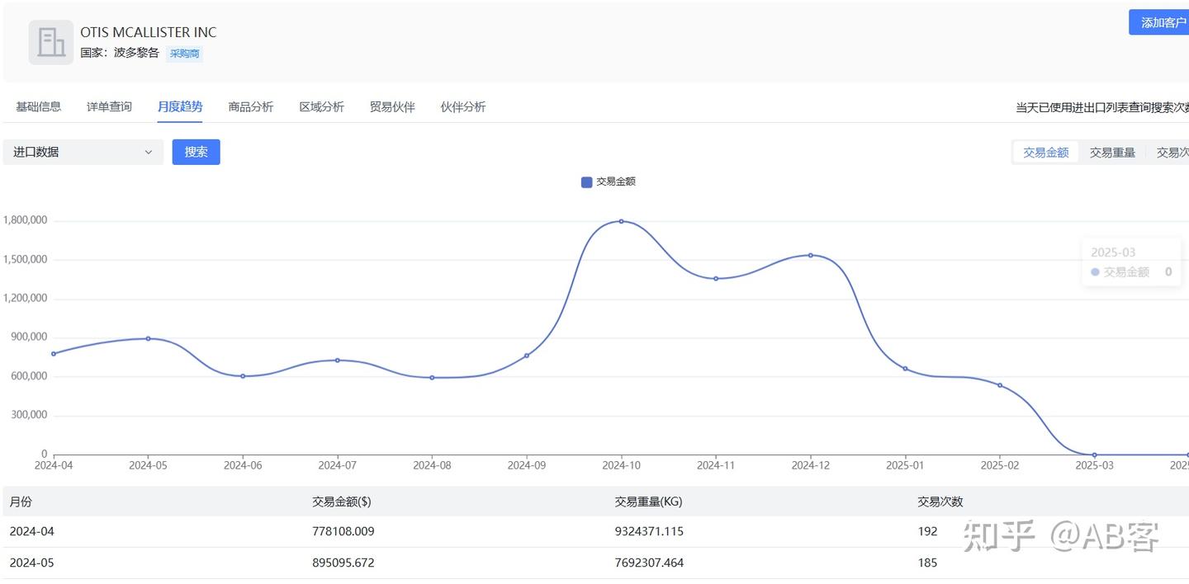
Task: Switch to the 贸易伙伴 tab
Action: click(392, 107)
